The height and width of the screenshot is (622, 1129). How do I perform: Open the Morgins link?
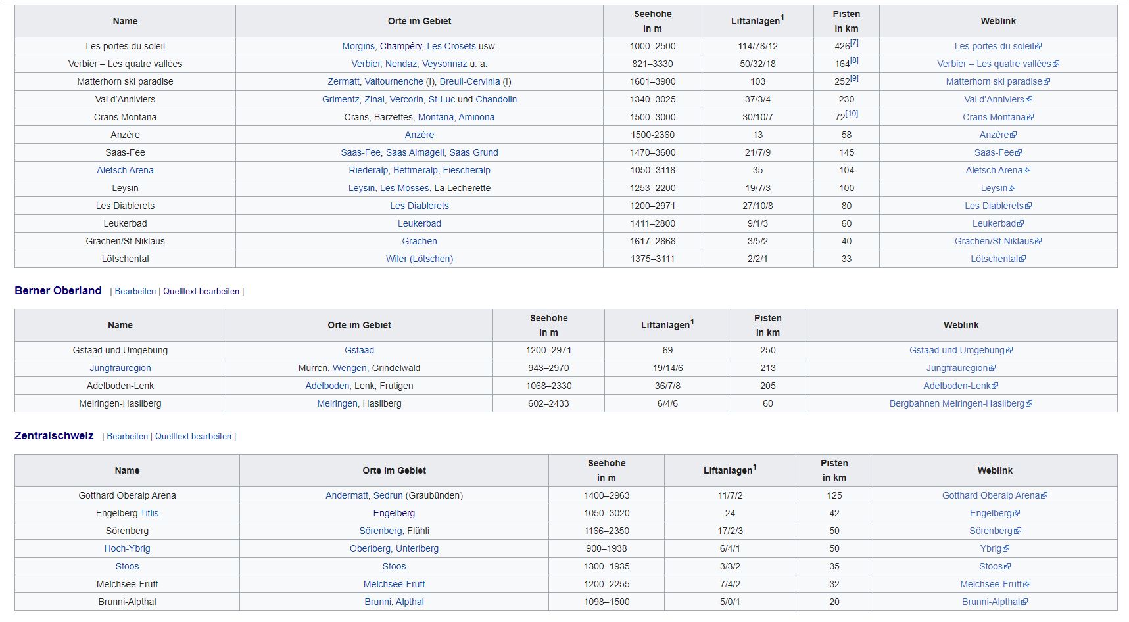[358, 46]
